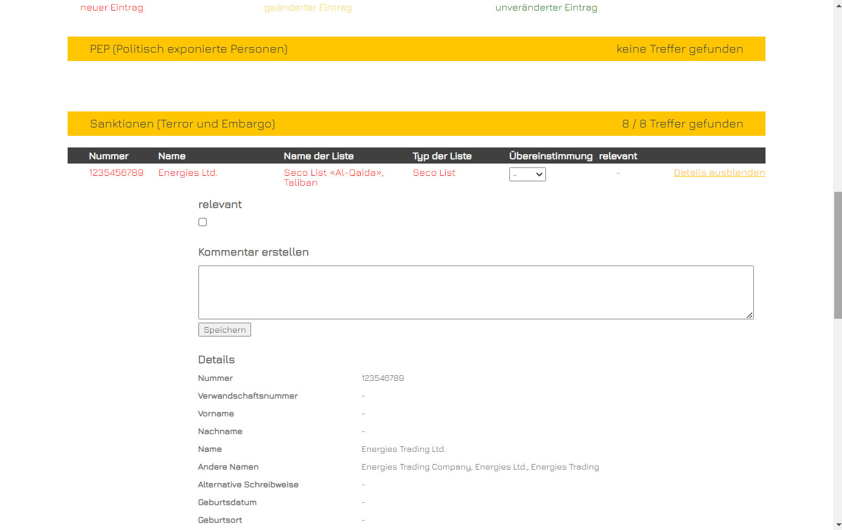
Task: Collapse the Sanktionen (Terror und Embargo) section
Action: click(x=416, y=124)
